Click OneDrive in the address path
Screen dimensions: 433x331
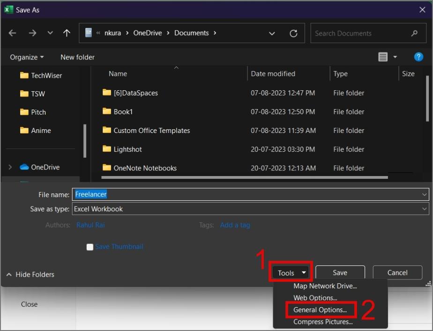pyautogui.click(x=148, y=33)
